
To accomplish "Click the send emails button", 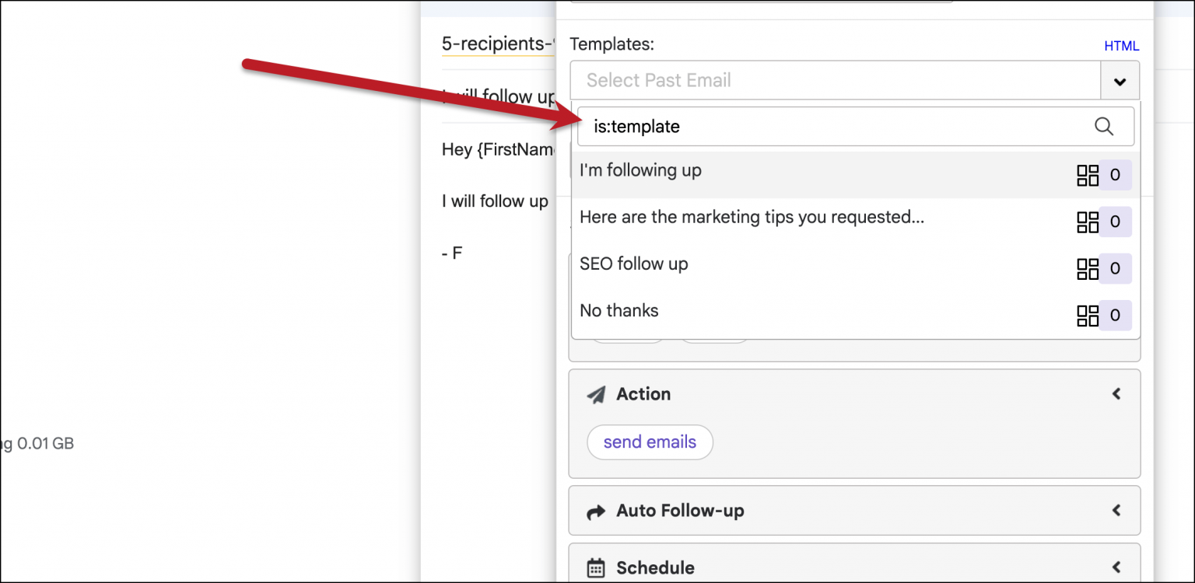I will [x=650, y=442].
